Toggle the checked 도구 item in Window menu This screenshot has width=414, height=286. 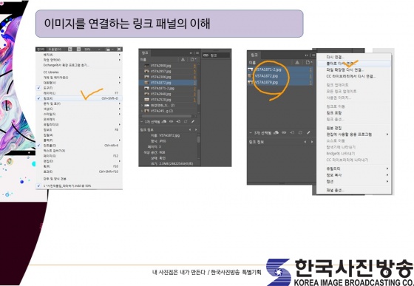point(79,88)
